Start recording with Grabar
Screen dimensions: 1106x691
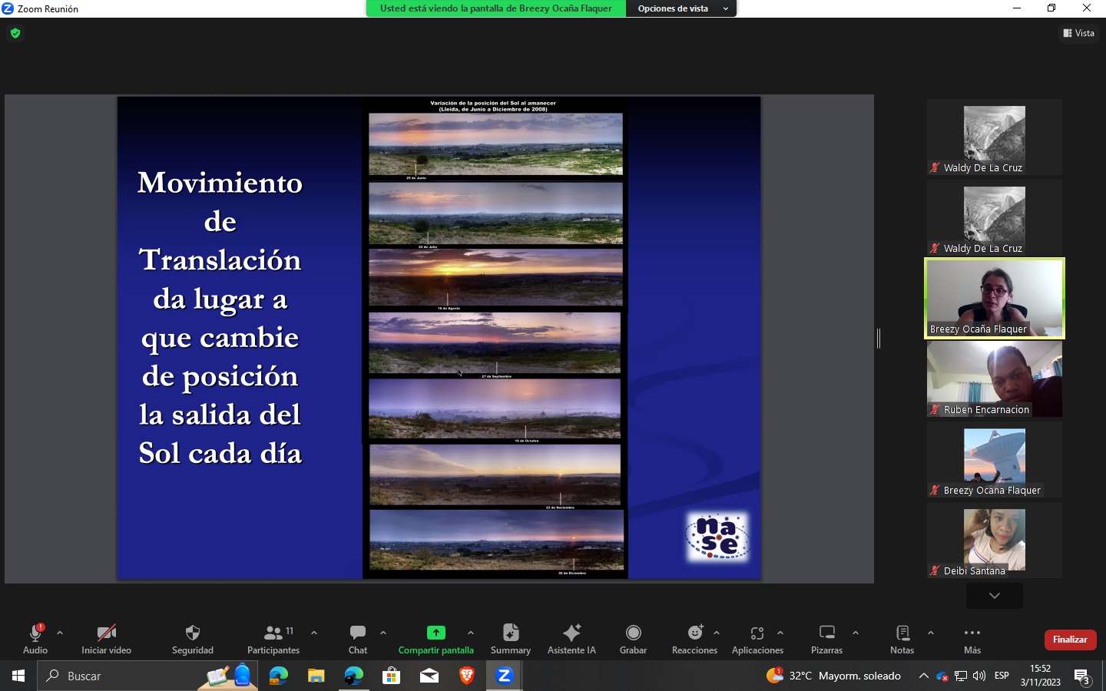(x=634, y=639)
